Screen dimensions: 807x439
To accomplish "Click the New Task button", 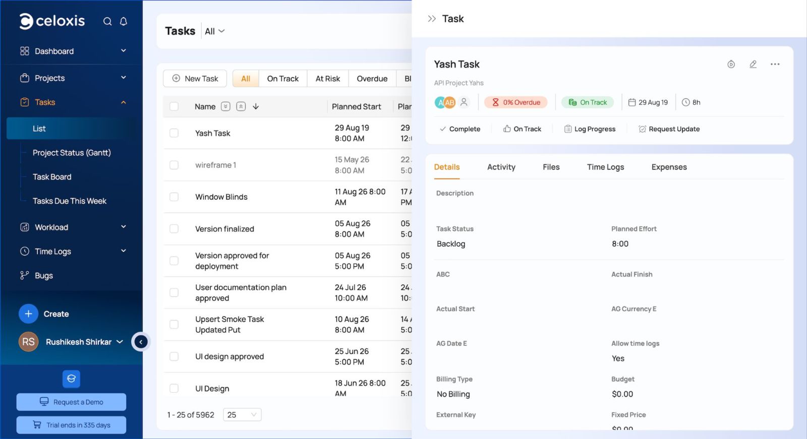I will pos(195,79).
